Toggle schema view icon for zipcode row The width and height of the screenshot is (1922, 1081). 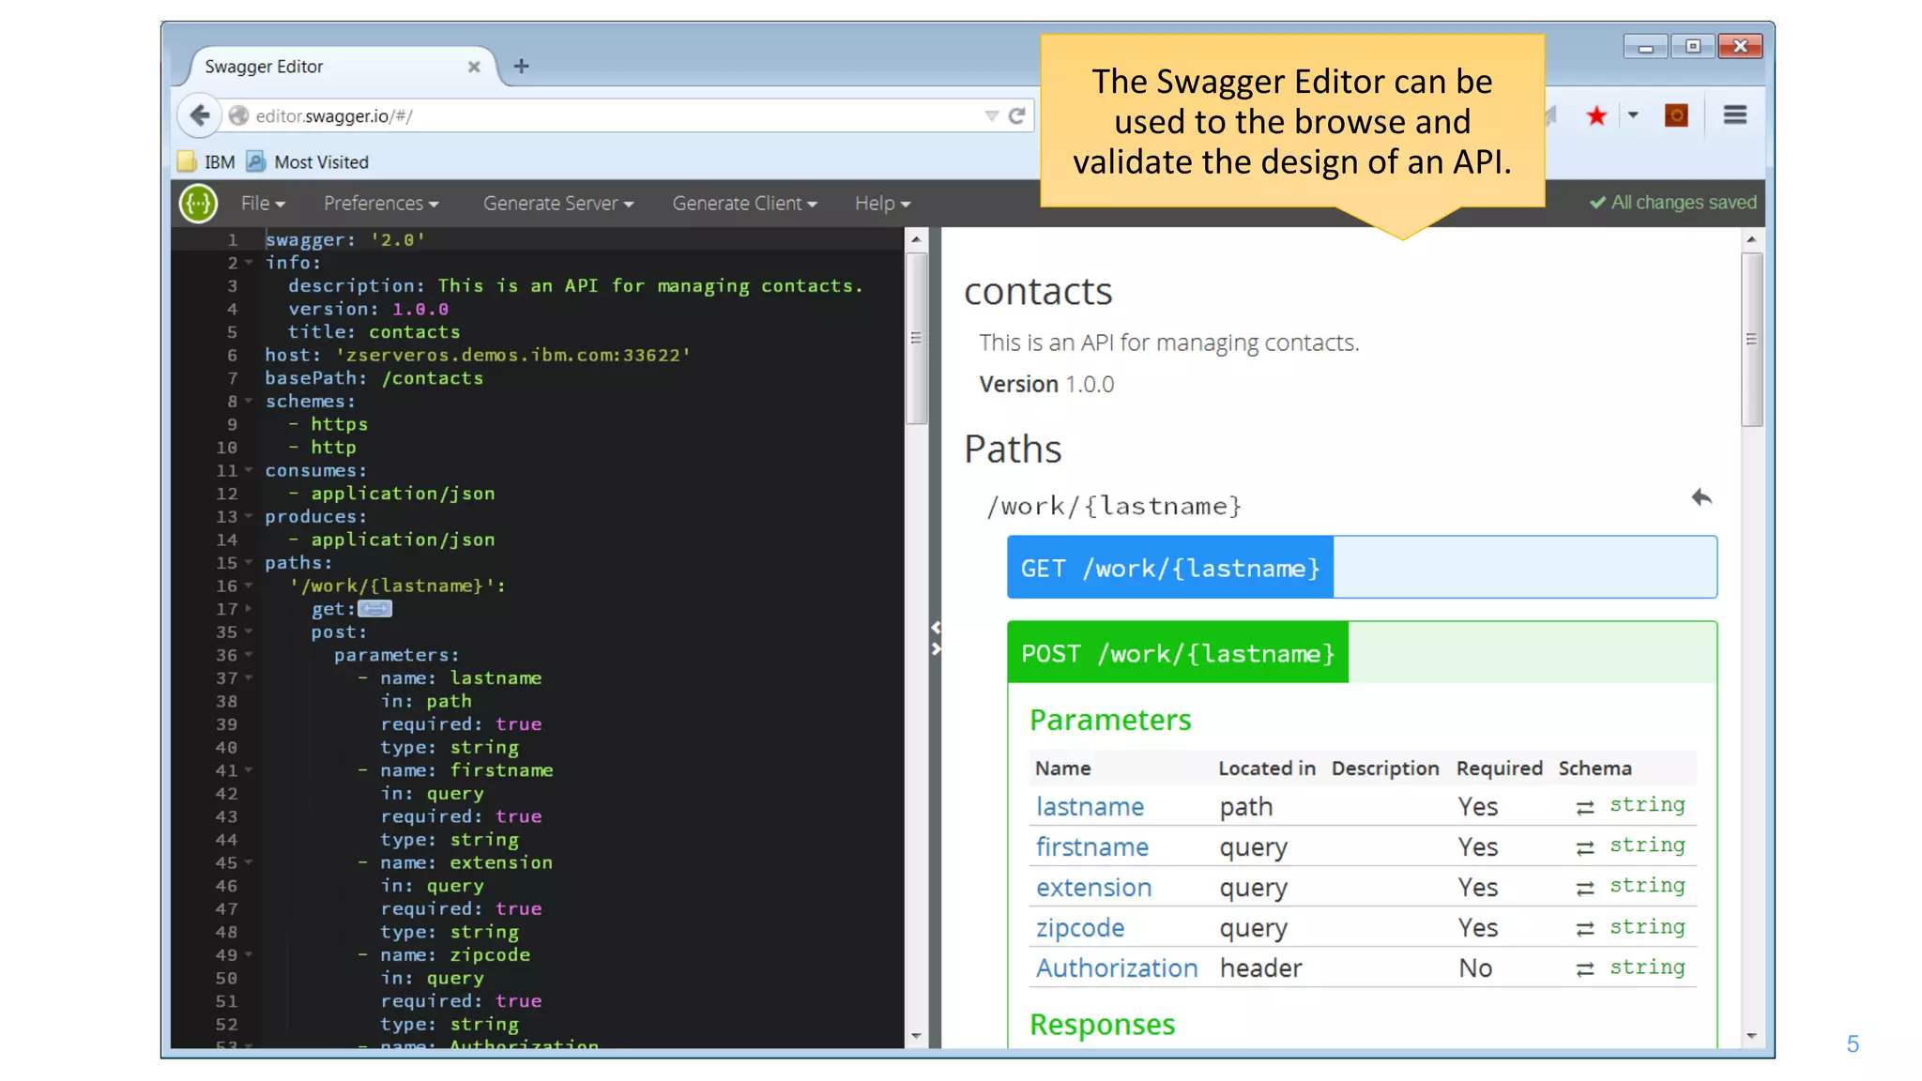click(x=1585, y=928)
